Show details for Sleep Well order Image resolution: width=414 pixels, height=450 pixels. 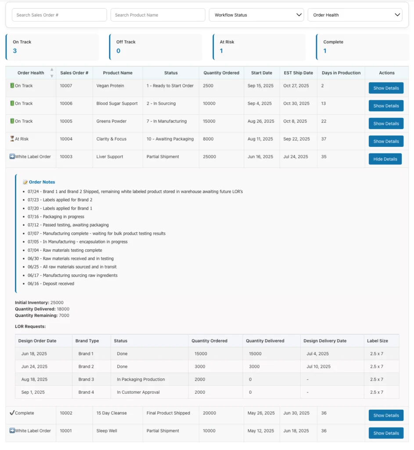coord(386,433)
